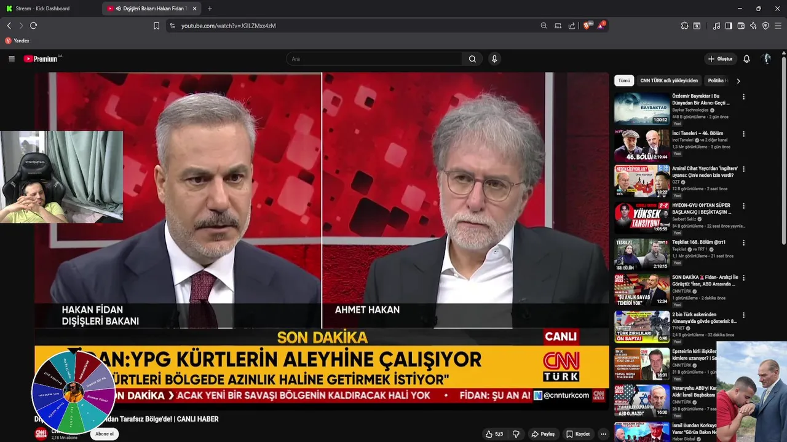The image size is (787, 442).
Task: Open Brave Wallet icon
Action: [x=741, y=26]
